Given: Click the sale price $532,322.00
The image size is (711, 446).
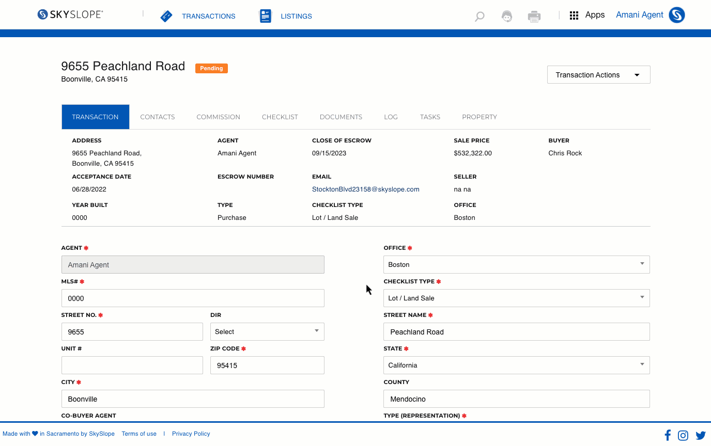Looking at the screenshot, I should (x=473, y=153).
